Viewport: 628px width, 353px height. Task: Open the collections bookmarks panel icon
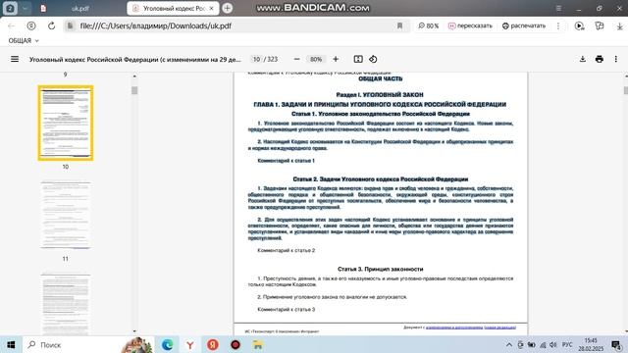(600, 26)
